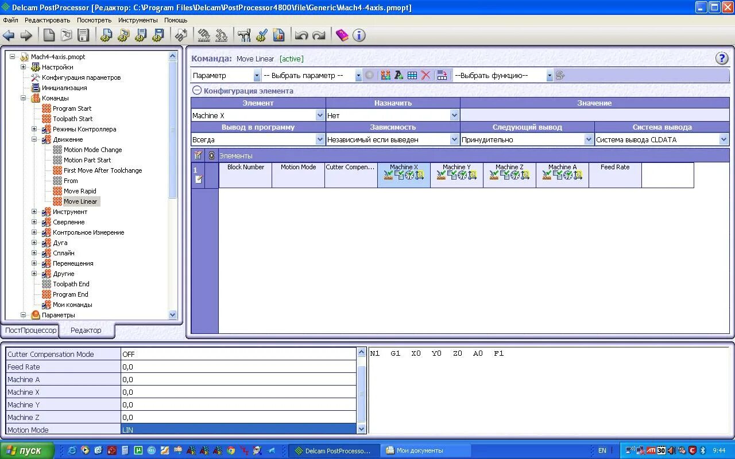This screenshot has width=735, height=459.
Task: Click the redo arrow icon
Action: point(319,36)
